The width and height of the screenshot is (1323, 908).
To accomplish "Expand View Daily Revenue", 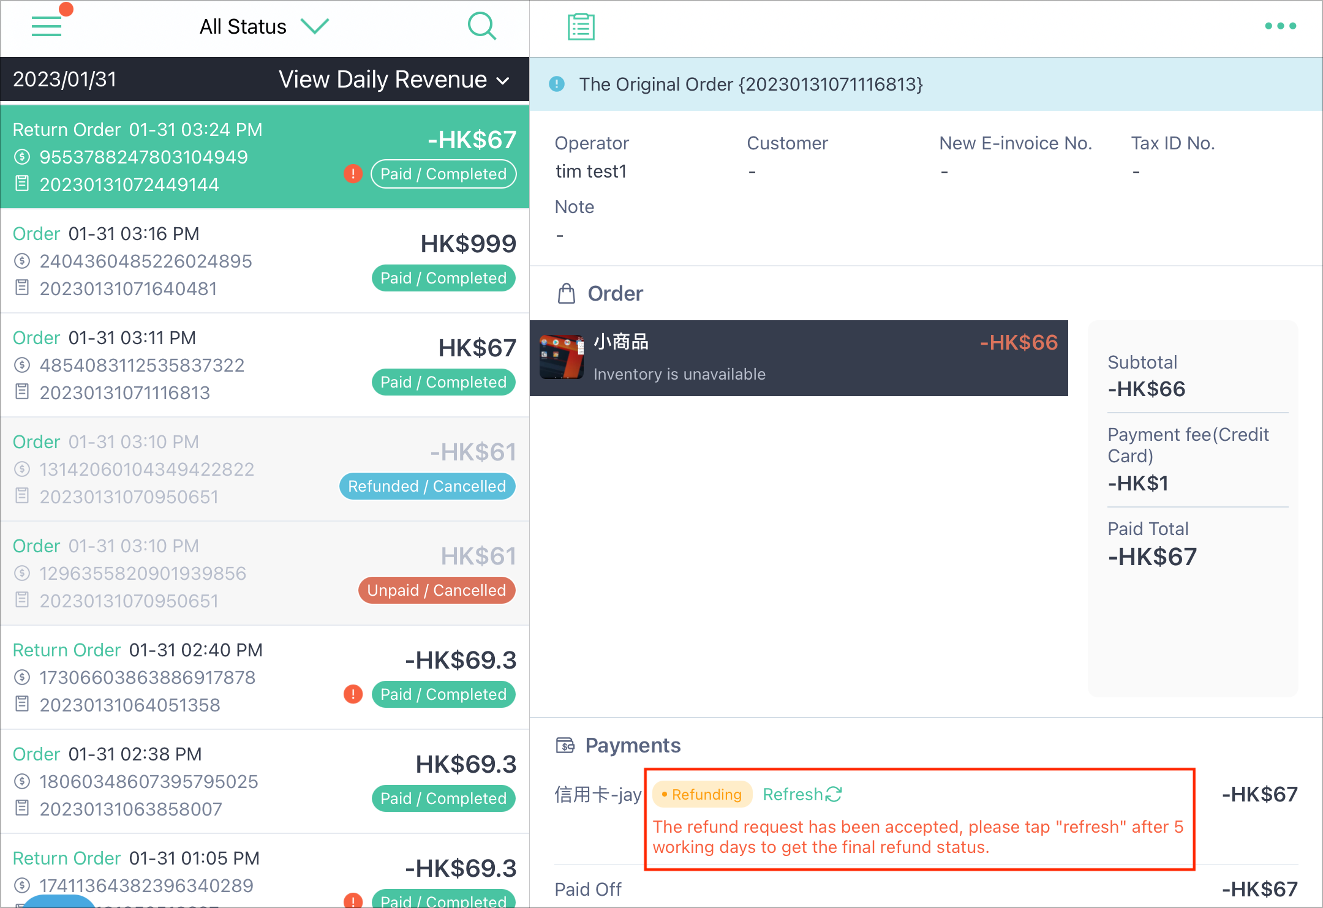I will 394,80.
